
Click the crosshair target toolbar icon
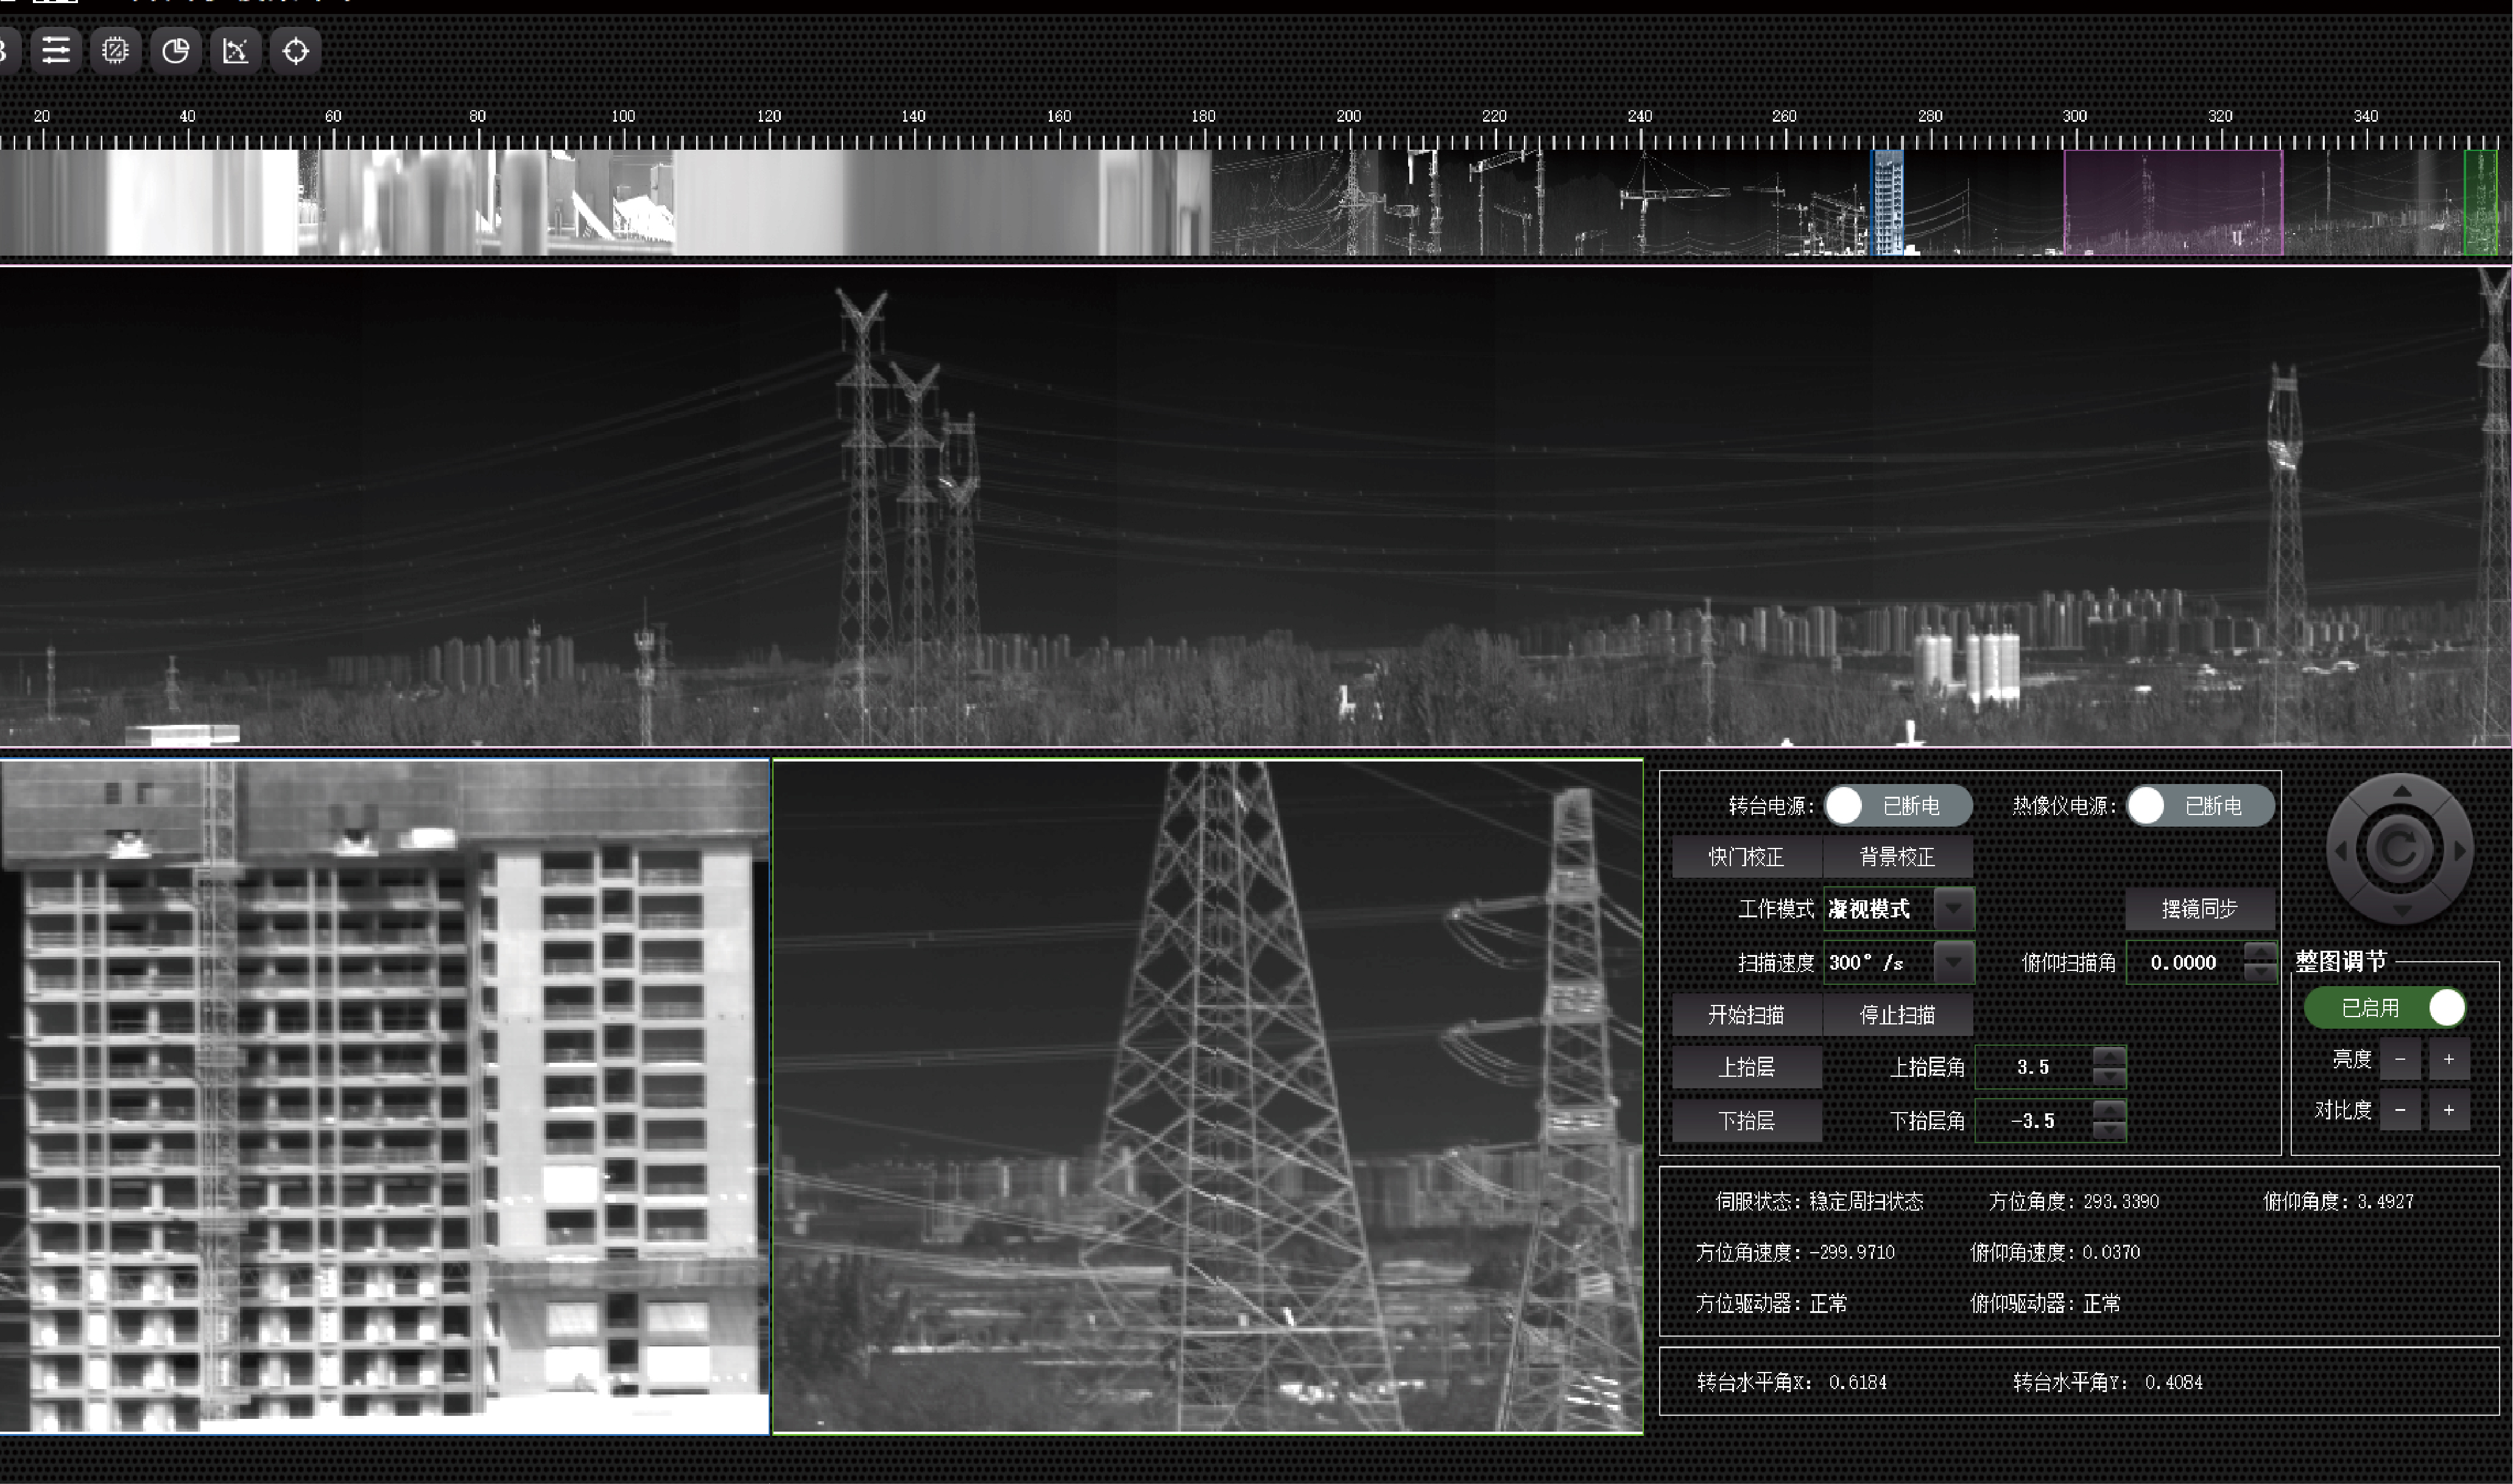pyautogui.click(x=296, y=50)
